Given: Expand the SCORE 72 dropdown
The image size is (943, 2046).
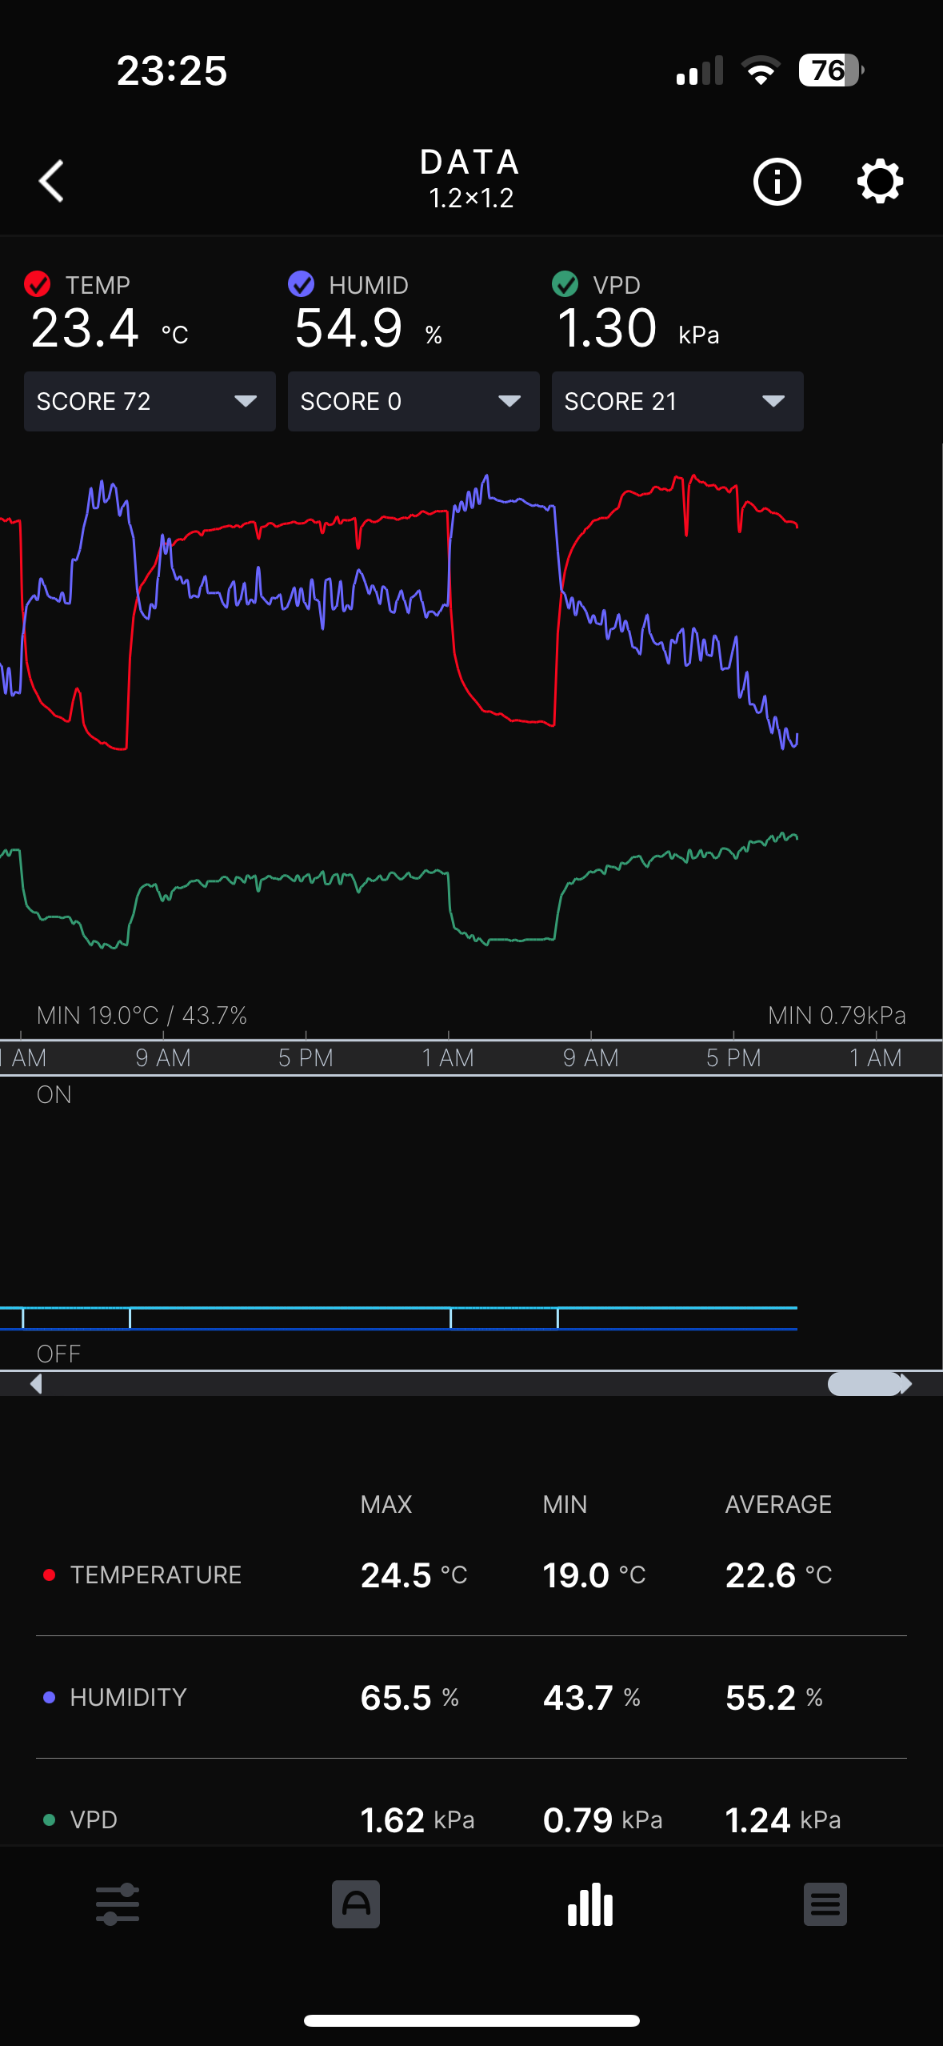Looking at the screenshot, I should click(150, 401).
